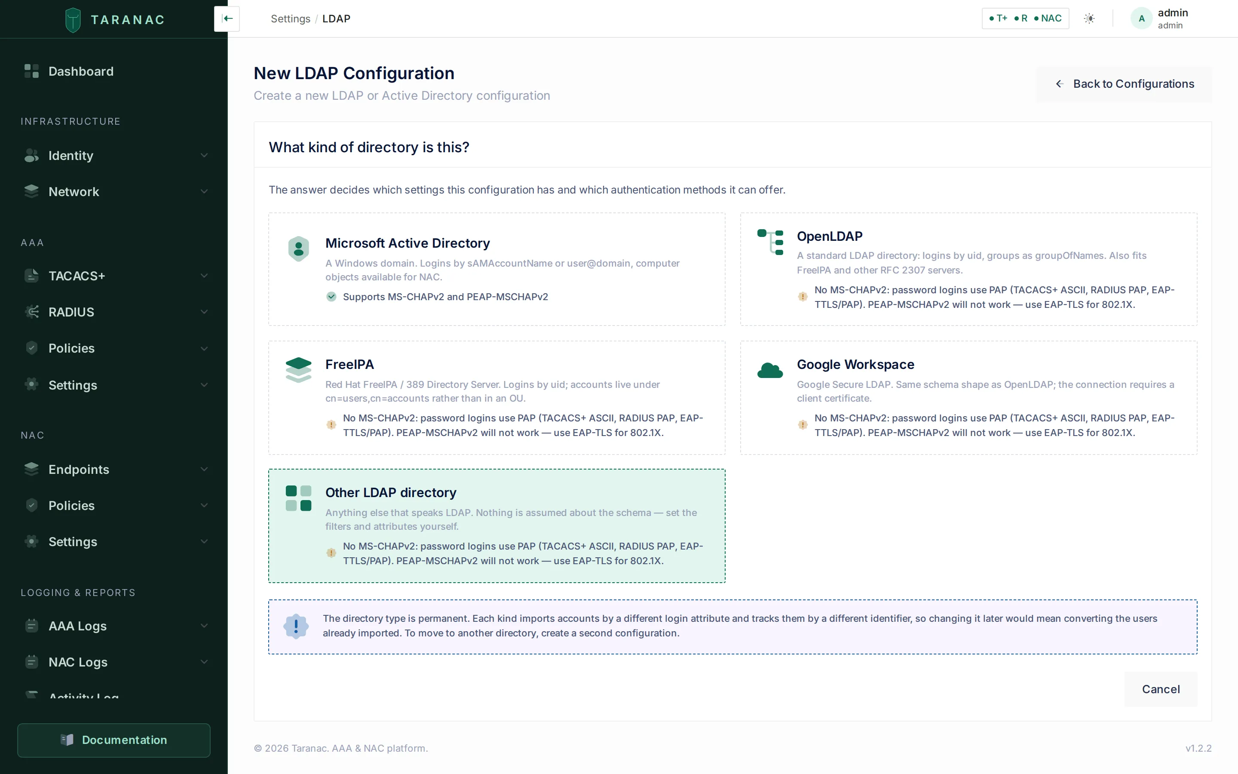Click the LDAP breadcrumb item
The width and height of the screenshot is (1238, 774).
(x=336, y=19)
